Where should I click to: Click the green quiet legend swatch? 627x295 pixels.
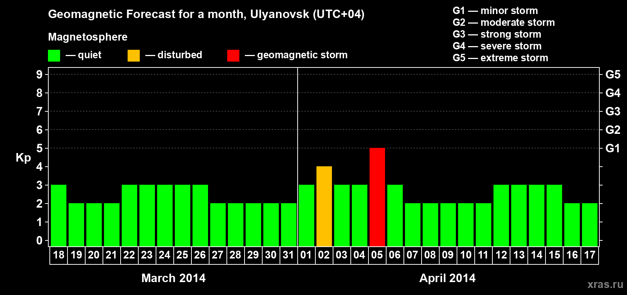54,56
